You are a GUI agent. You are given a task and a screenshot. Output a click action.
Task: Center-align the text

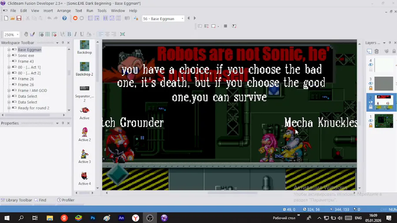point(107,34)
